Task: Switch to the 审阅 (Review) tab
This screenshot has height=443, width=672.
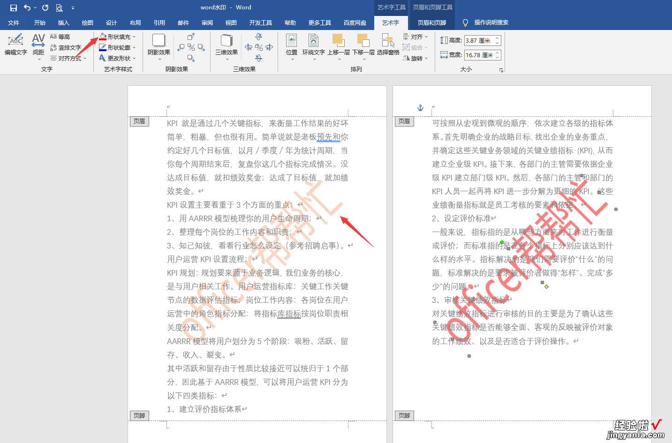Action: 207,23
